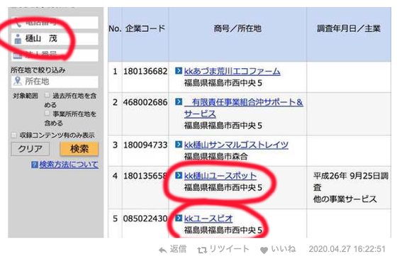Click arrow icon beside 有限責任事業組合沖サポート&サービス

pos(179,102)
